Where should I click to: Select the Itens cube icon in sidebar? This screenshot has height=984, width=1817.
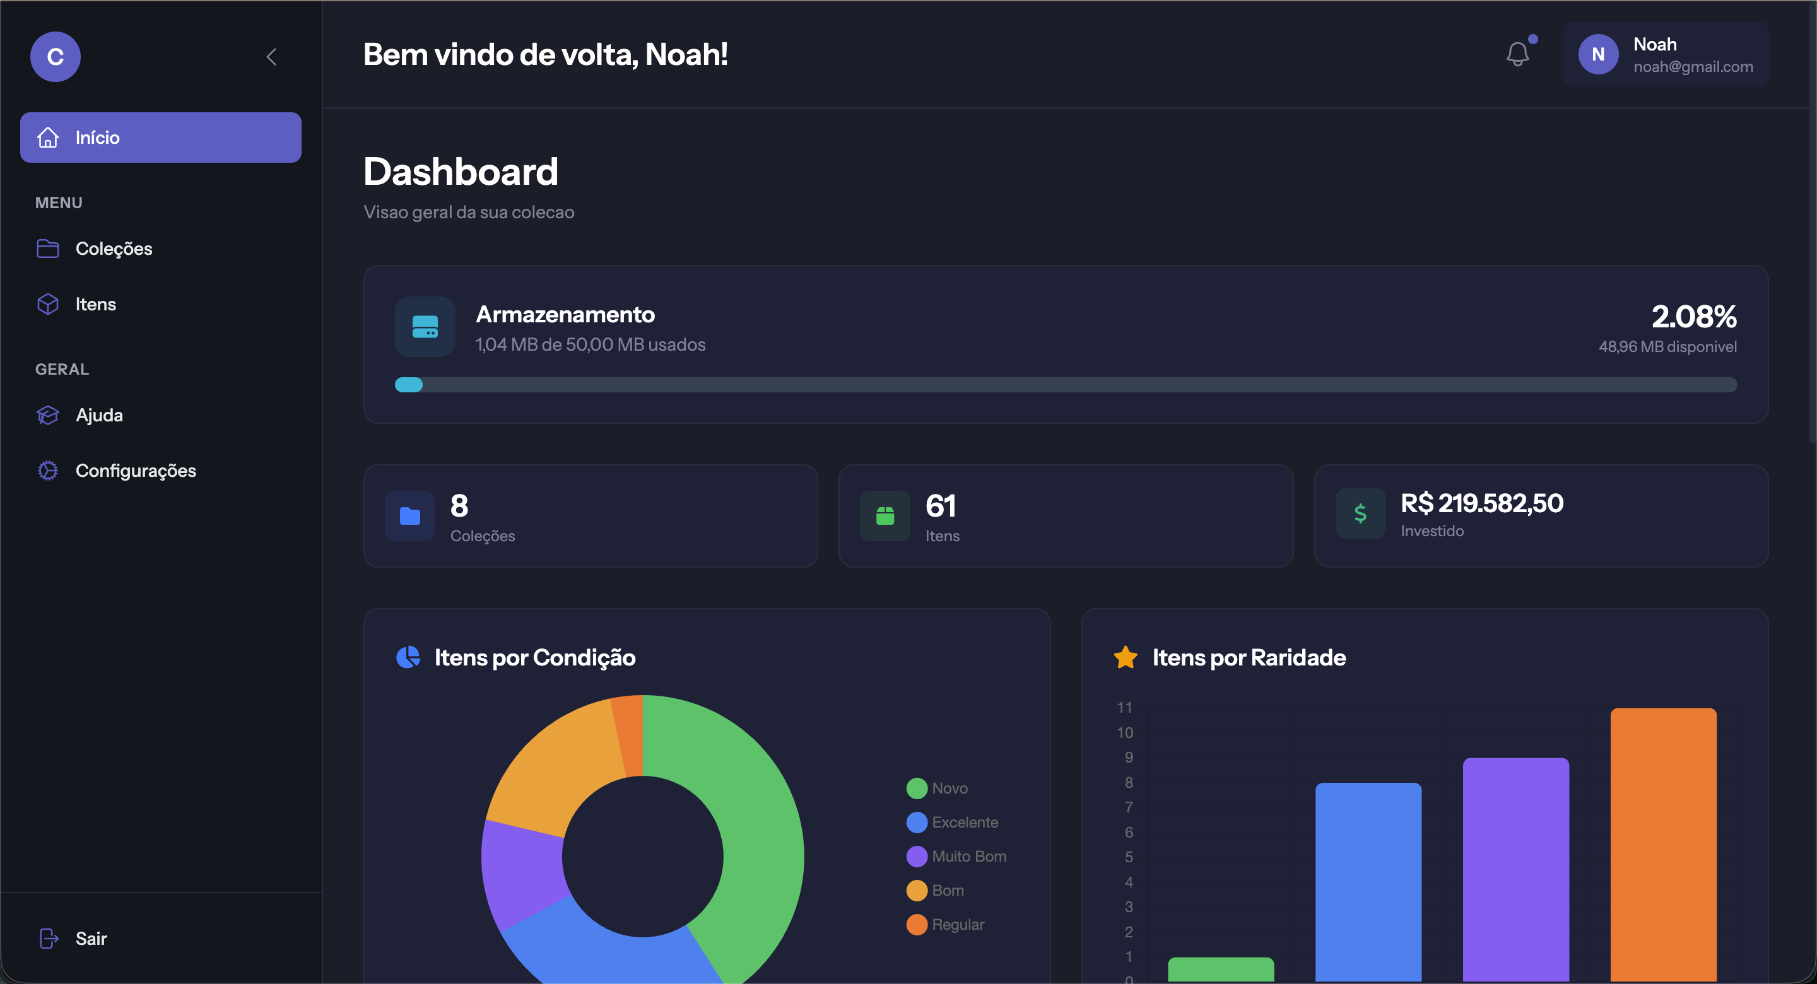click(47, 303)
